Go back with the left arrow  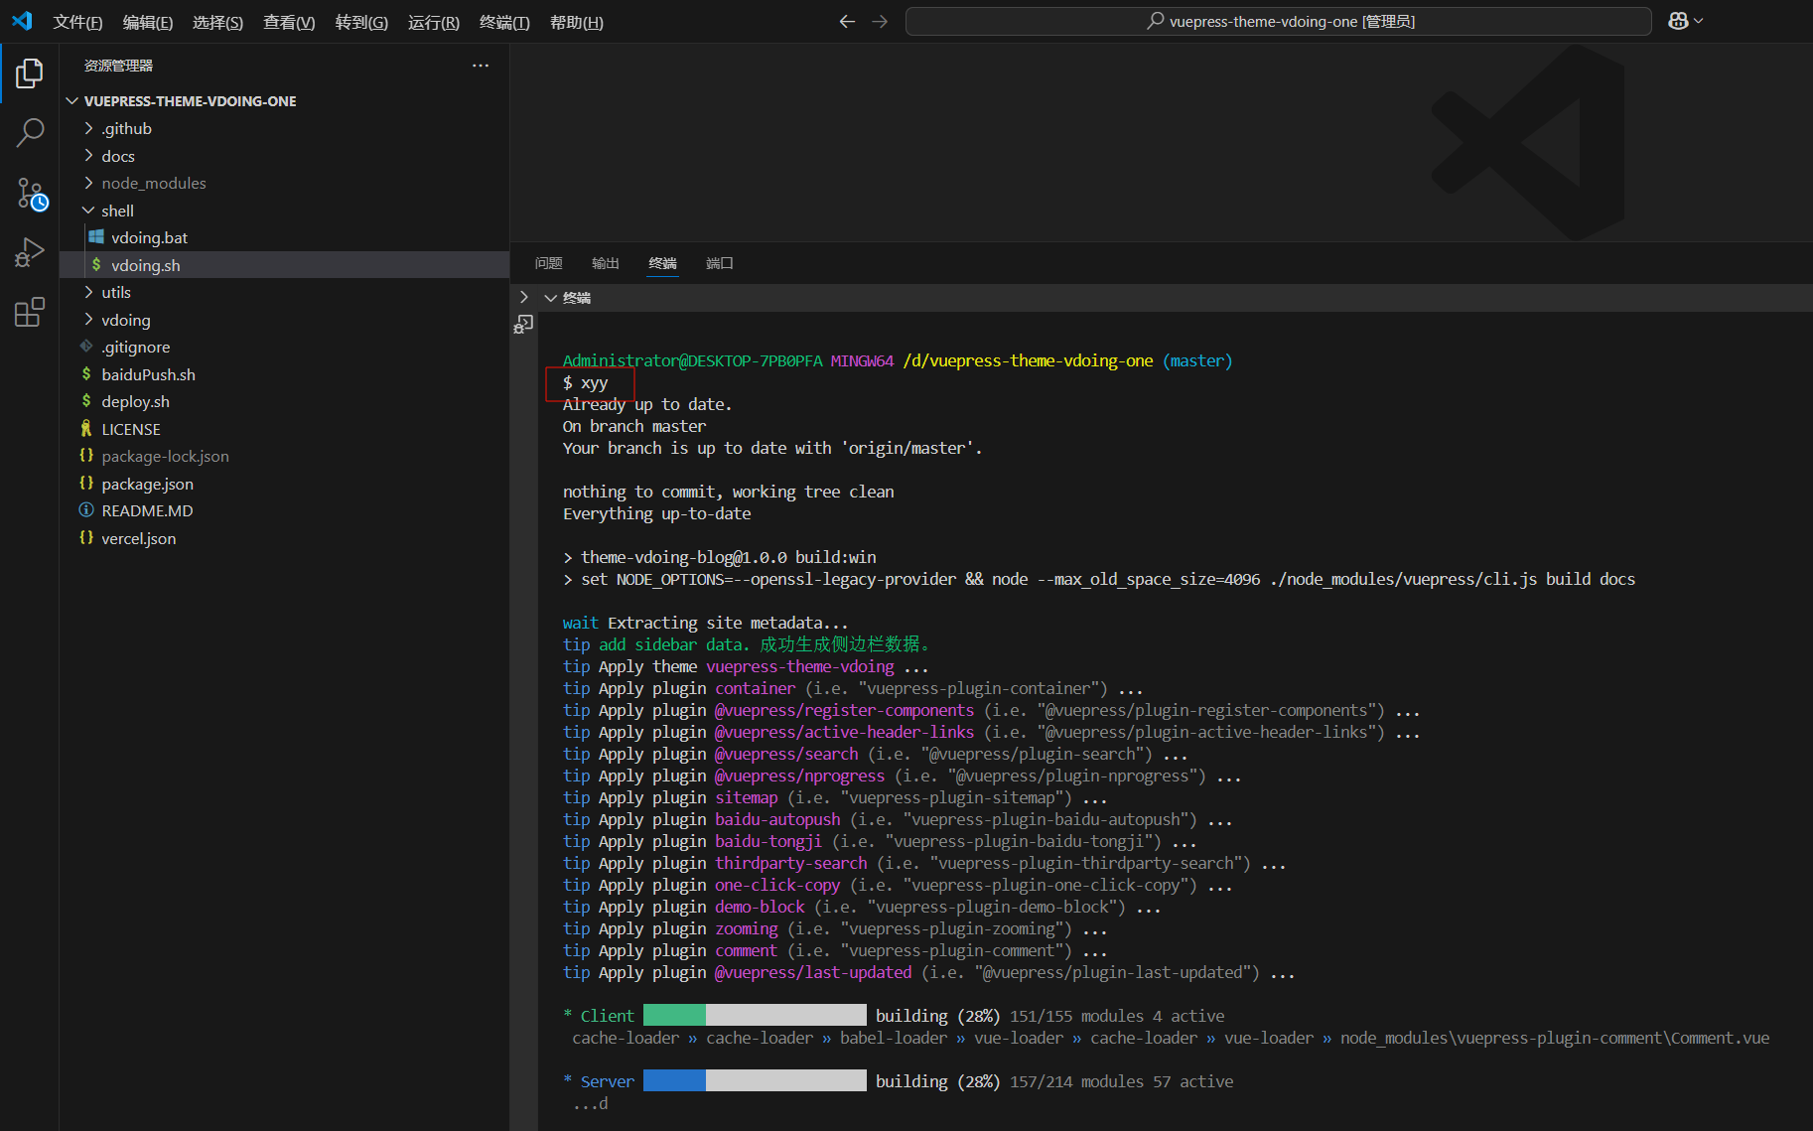tap(847, 21)
